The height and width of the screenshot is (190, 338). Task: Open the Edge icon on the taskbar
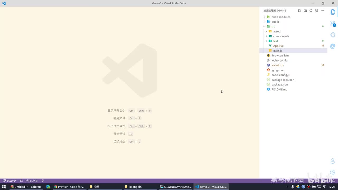click(x=48, y=187)
